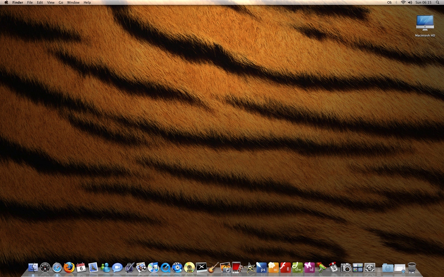
Task: Open Finder from the Dock
Action: (33, 267)
